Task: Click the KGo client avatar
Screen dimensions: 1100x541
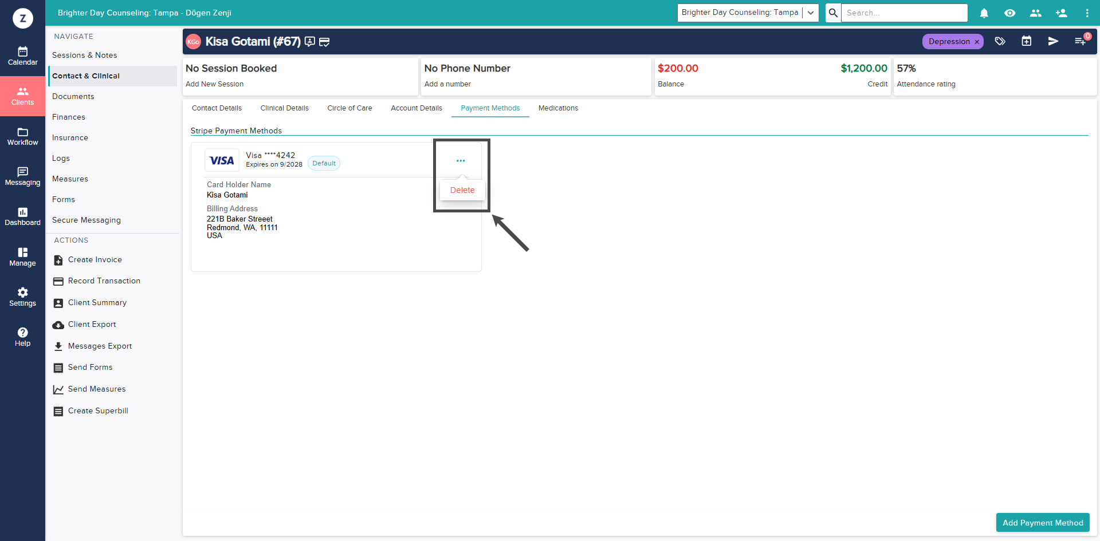Action: point(194,41)
